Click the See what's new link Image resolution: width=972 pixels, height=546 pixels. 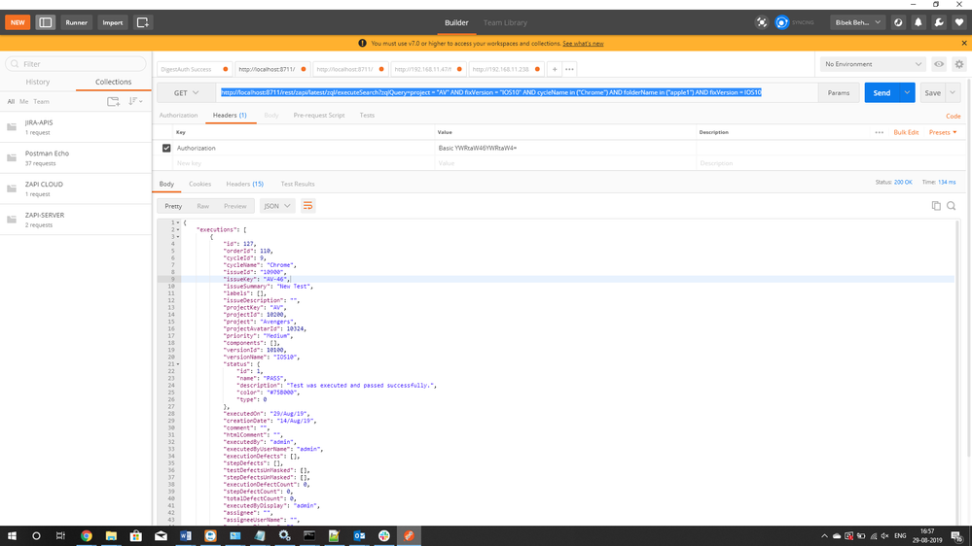pos(582,44)
